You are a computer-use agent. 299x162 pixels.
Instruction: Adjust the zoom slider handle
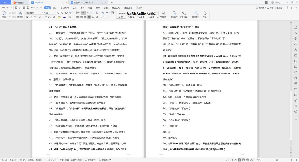(x=277, y=160)
